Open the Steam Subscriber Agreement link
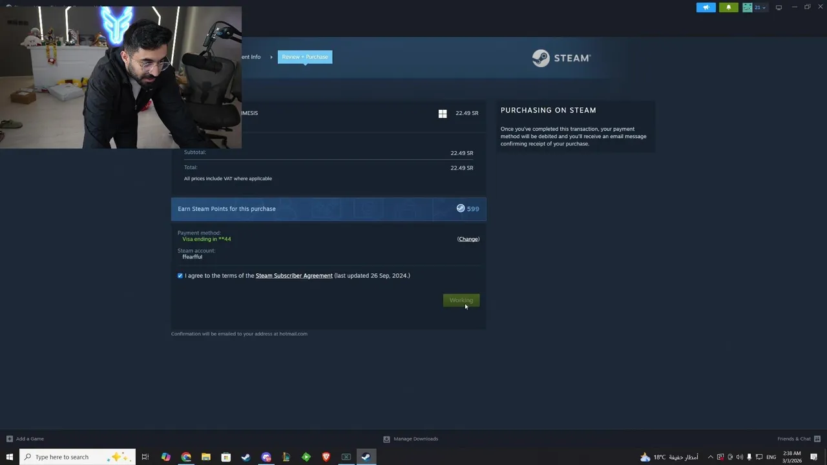This screenshot has height=465, width=827. [294, 276]
